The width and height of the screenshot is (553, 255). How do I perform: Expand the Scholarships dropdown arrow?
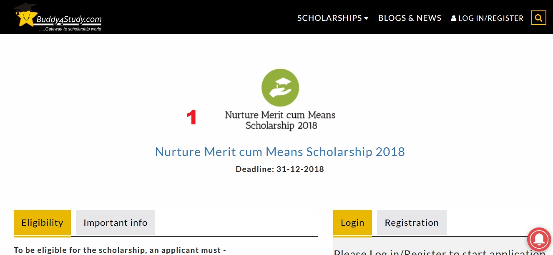(x=366, y=18)
